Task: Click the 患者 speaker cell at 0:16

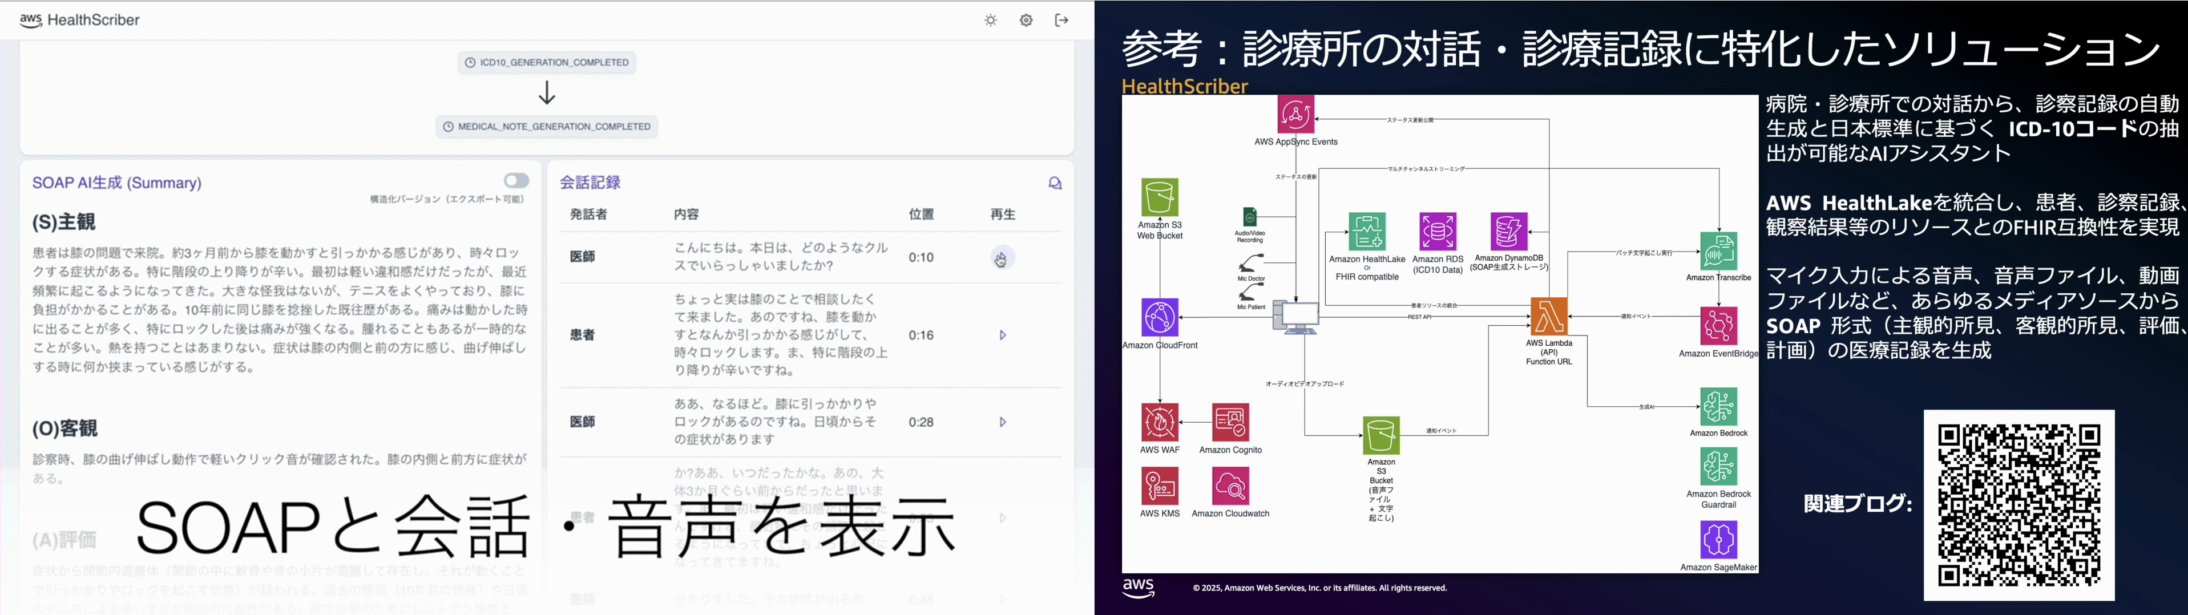Action: click(583, 335)
